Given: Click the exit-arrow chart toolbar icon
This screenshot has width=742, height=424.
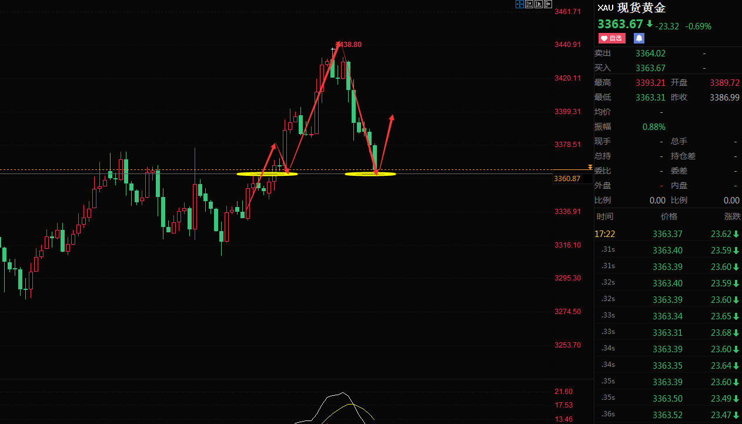Looking at the screenshot, I should tap(548, 4).
